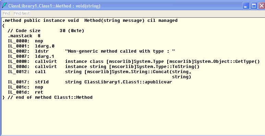Image resolution: width=265 pixels, height=136 pixels.
Task: Open the Find menu item
Action: [6, 13]
